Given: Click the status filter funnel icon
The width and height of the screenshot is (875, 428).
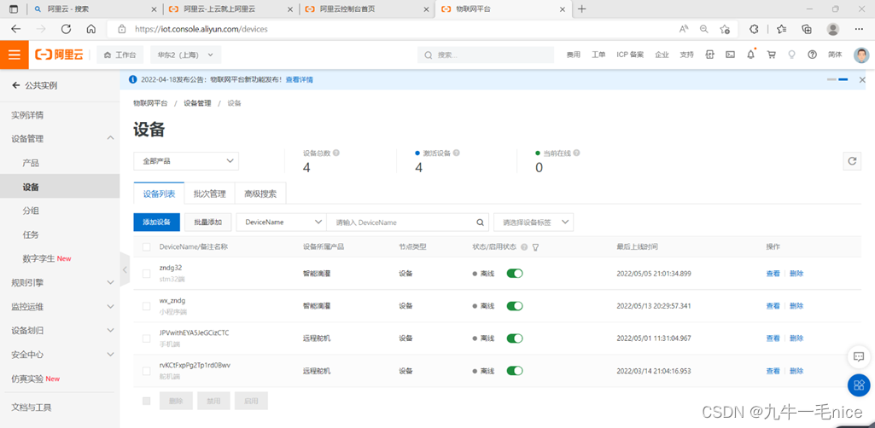Looking at the screenshot, I should click(535, 247).
